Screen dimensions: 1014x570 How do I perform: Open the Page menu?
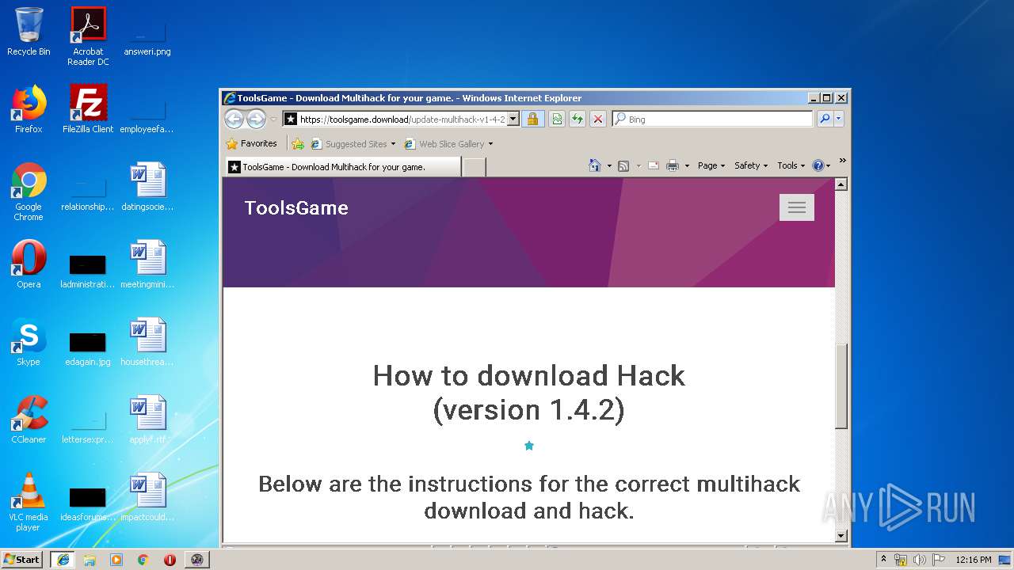711,165
